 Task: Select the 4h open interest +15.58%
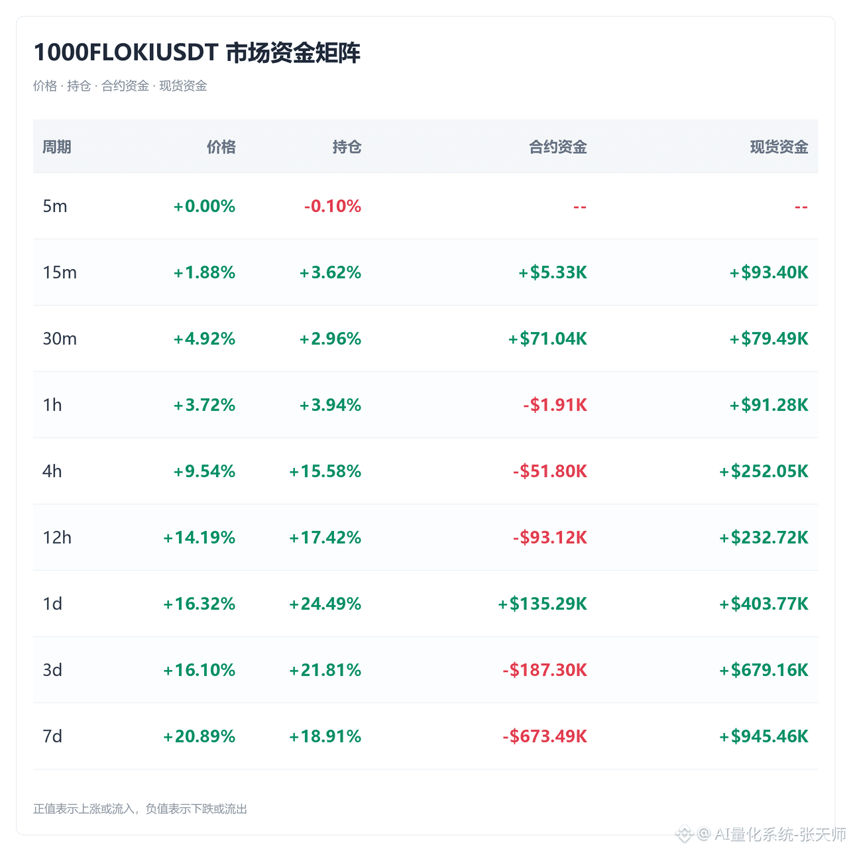pyautogui.click(x=325, y=471)
